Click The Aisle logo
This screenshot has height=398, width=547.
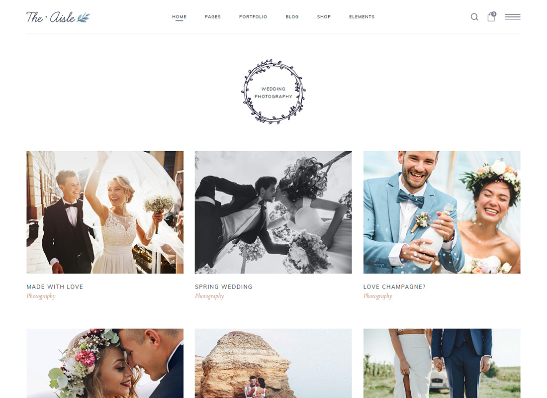pyautogui.click(x=58, y=17)
